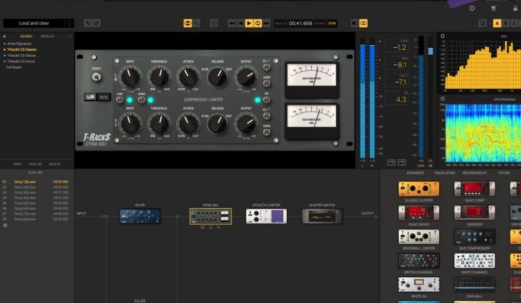This screenshot has width=521, height=303.
Task: Flip the RESET toggle switch
Action: [97, 77]
